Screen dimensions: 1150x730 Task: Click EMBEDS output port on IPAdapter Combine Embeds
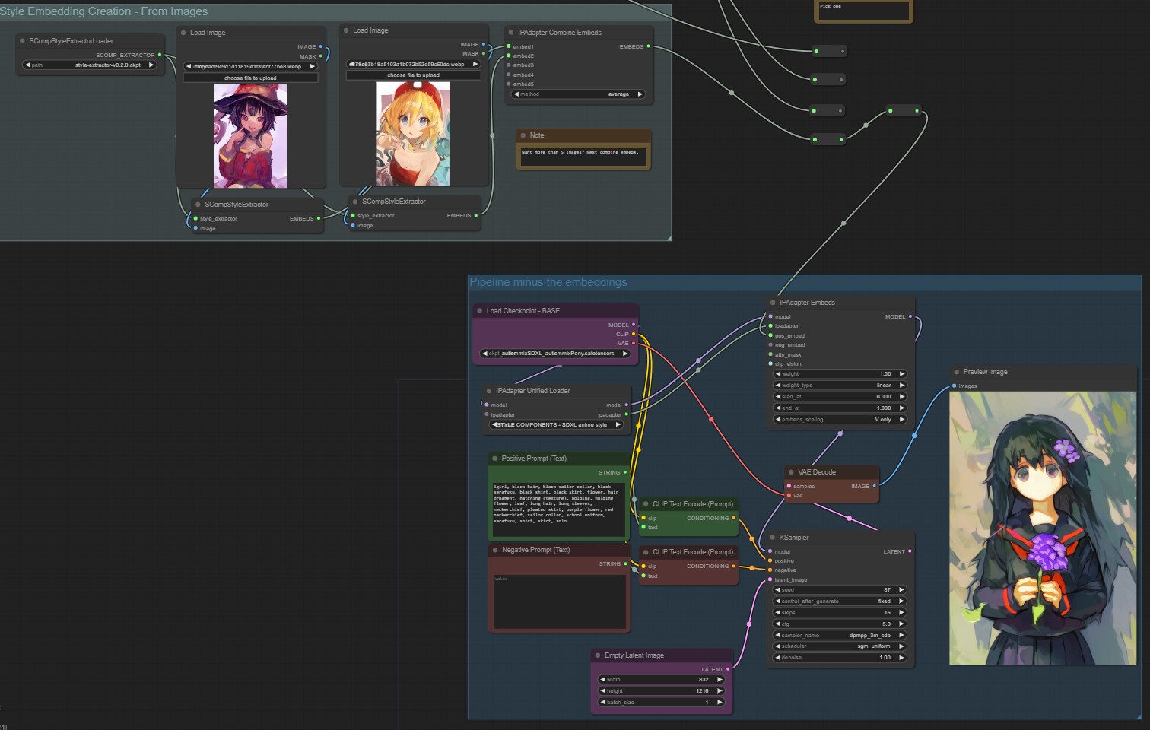pos(648,47)
